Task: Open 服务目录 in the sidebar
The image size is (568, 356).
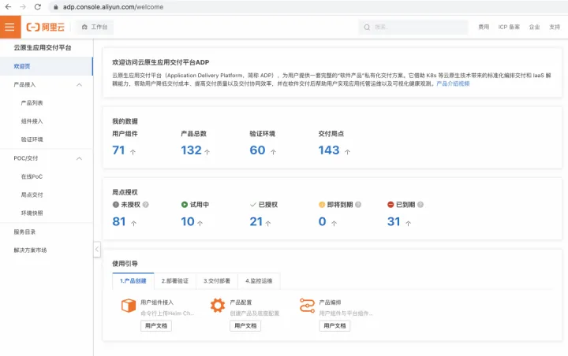Action: coord(24,232)
